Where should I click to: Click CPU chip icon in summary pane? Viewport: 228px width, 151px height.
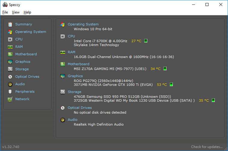click(x=63, y=36)
